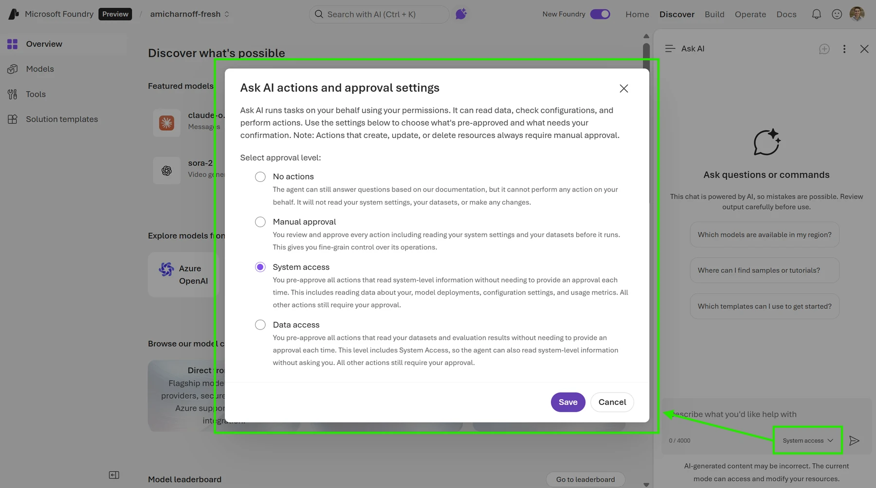Close the approval settings dialog

pos(624,88)
